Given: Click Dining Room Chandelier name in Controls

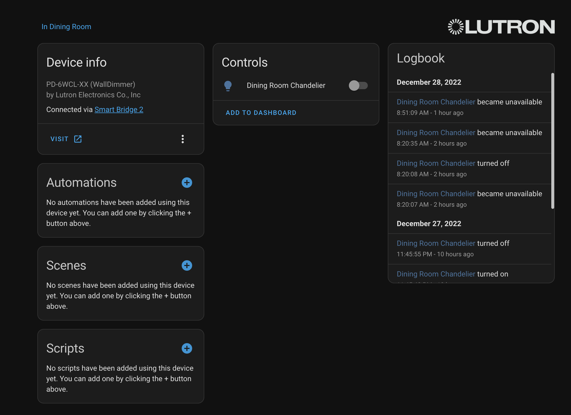Looking at the screenshot, I should [x=286, y=86].
